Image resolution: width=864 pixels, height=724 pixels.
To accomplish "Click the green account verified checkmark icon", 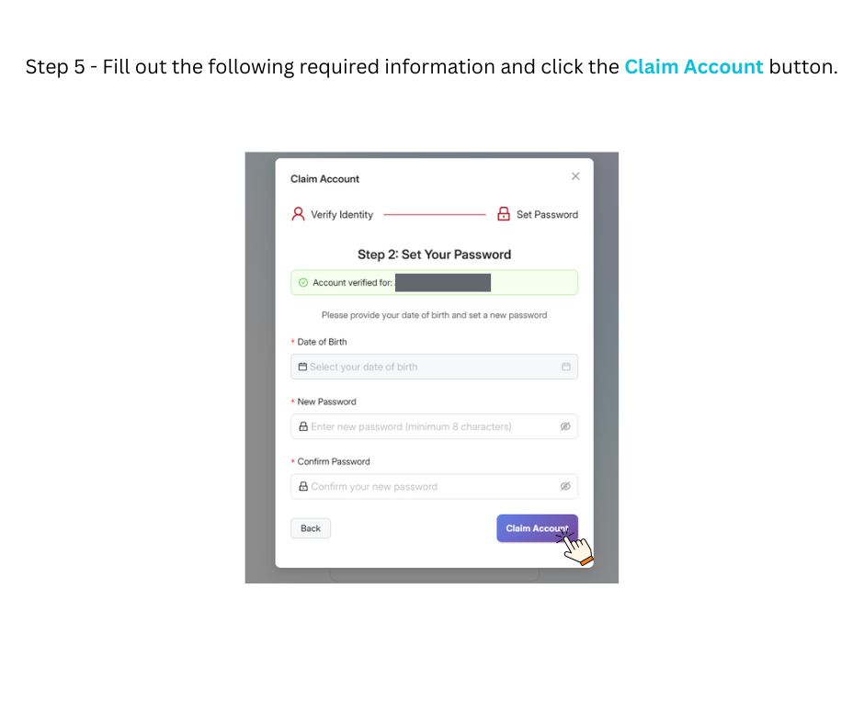I will 303,283.
